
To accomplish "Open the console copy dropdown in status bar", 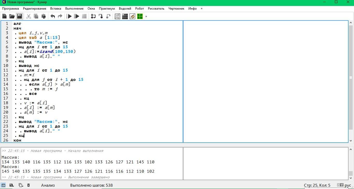I will click(21, 185).
